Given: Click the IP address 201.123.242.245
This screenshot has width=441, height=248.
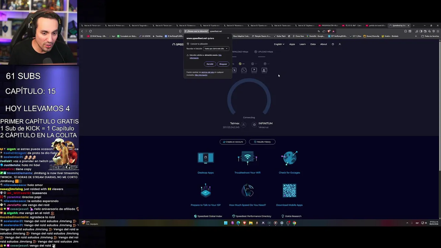Looking at the screenshot, I should click(231, 127).
